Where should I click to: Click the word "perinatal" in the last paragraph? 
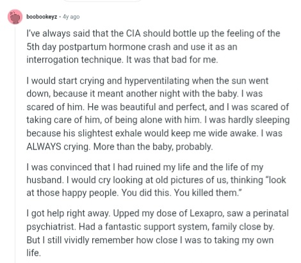pyautogui.click(x=271, y=213)
